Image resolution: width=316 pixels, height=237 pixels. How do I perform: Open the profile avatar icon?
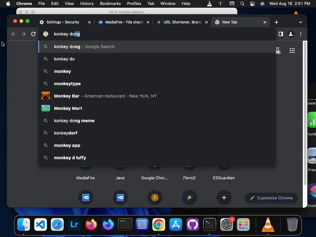(x=291, y=34)
